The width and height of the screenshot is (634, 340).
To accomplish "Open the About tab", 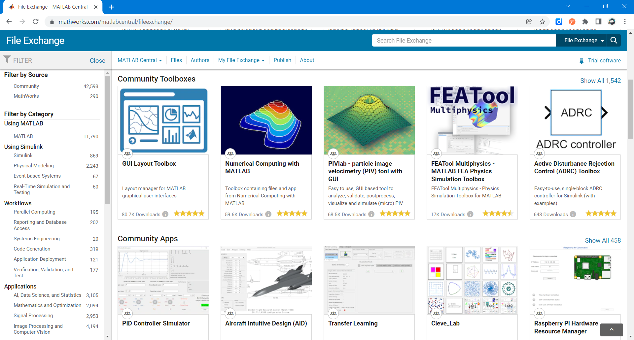I will point(307,60).
